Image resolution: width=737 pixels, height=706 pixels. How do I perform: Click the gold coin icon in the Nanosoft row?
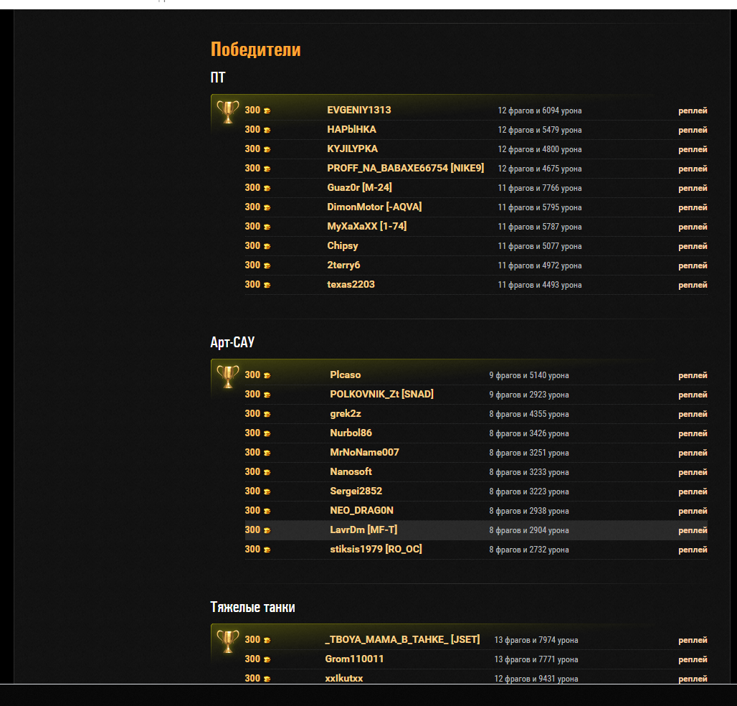[x=267, y=472]
